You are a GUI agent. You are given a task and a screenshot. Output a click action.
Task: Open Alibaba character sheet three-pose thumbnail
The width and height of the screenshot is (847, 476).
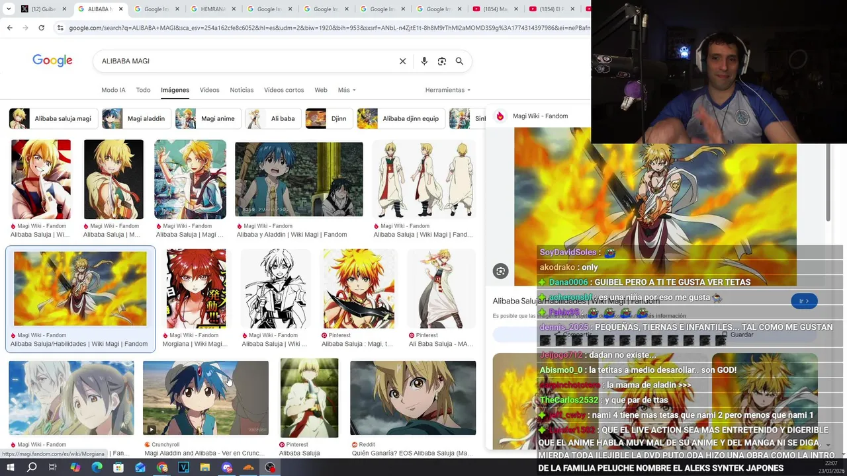tap(423, 179)
